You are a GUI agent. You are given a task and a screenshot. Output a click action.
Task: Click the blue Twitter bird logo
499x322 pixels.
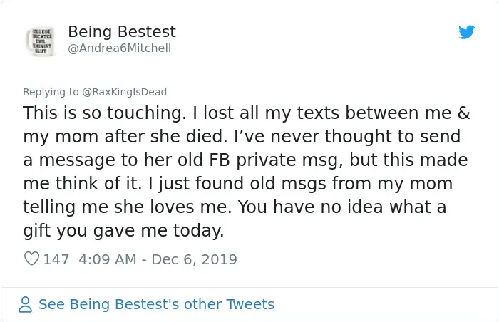[x=466, y=32]
